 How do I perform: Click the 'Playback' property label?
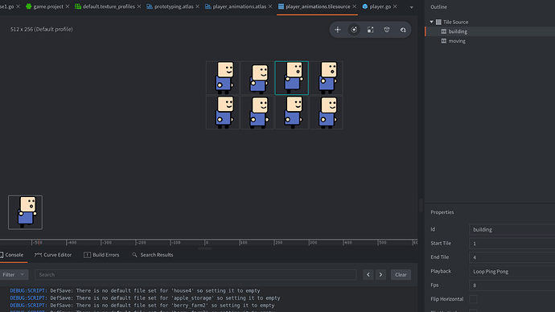441,271
